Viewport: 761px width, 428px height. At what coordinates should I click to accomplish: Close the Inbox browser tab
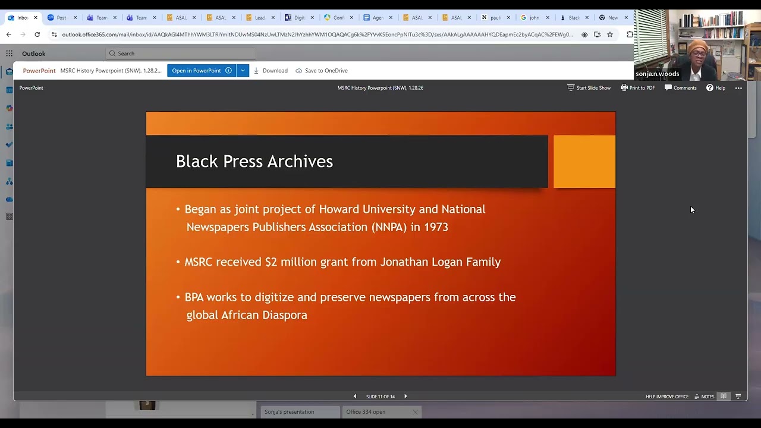(36, 18)
